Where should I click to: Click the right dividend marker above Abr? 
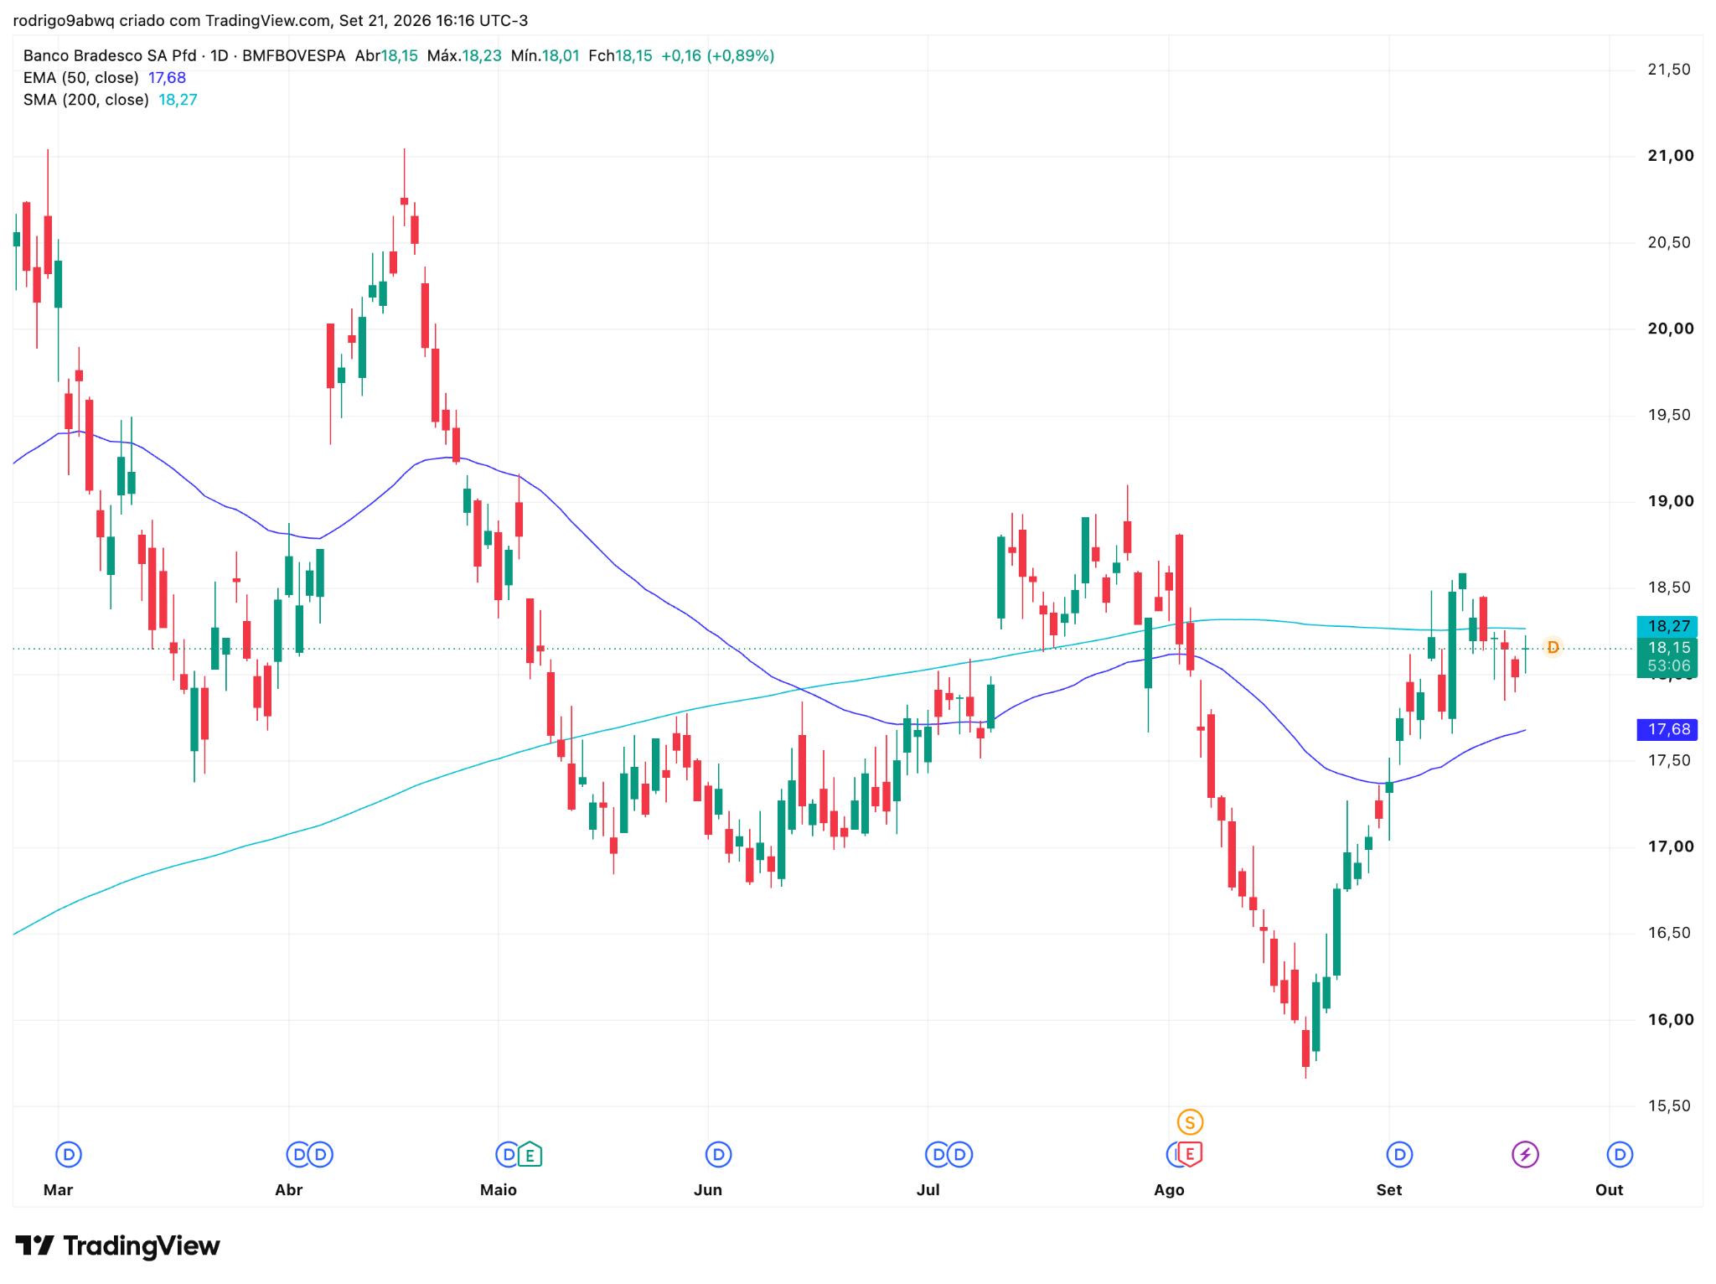pos(321,1155)
